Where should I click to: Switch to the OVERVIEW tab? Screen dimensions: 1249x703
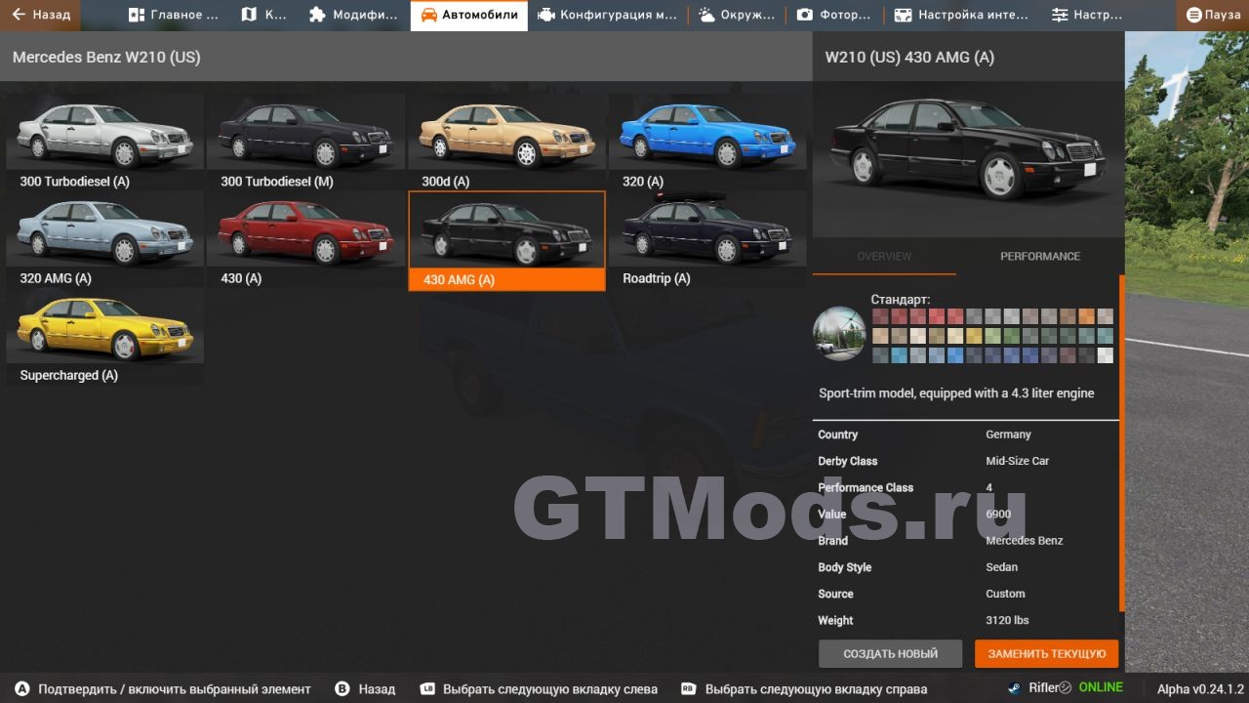pyautogui.click(x=884, y=256)
